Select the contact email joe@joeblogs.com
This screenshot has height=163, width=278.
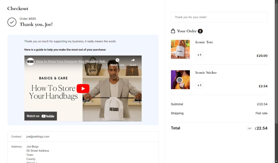[38, 137]
